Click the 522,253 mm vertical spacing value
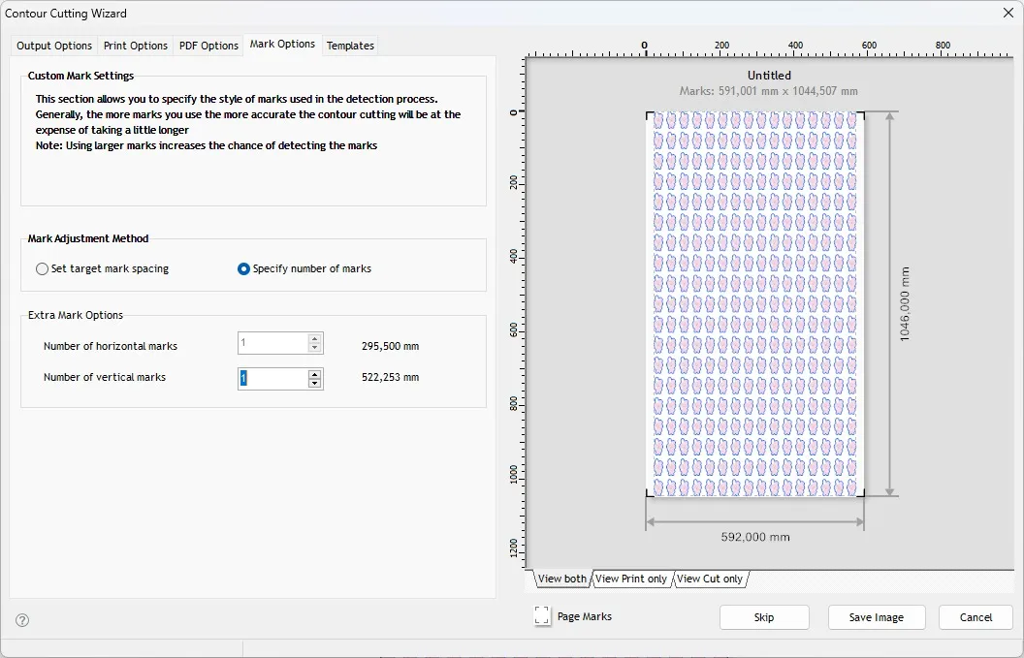The image size is (1024, 658). [x=391, y=377]
